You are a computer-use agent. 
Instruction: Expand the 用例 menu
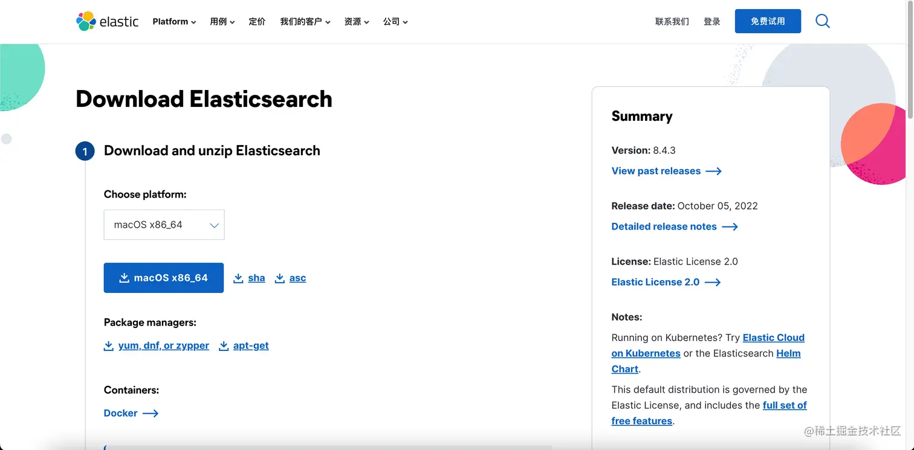[x=222, y=22]
